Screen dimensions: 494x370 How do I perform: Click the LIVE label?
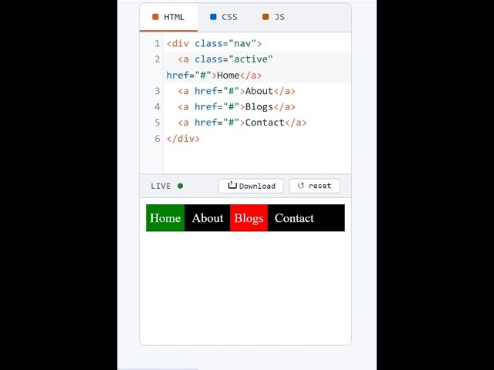(x=161, y=187)
